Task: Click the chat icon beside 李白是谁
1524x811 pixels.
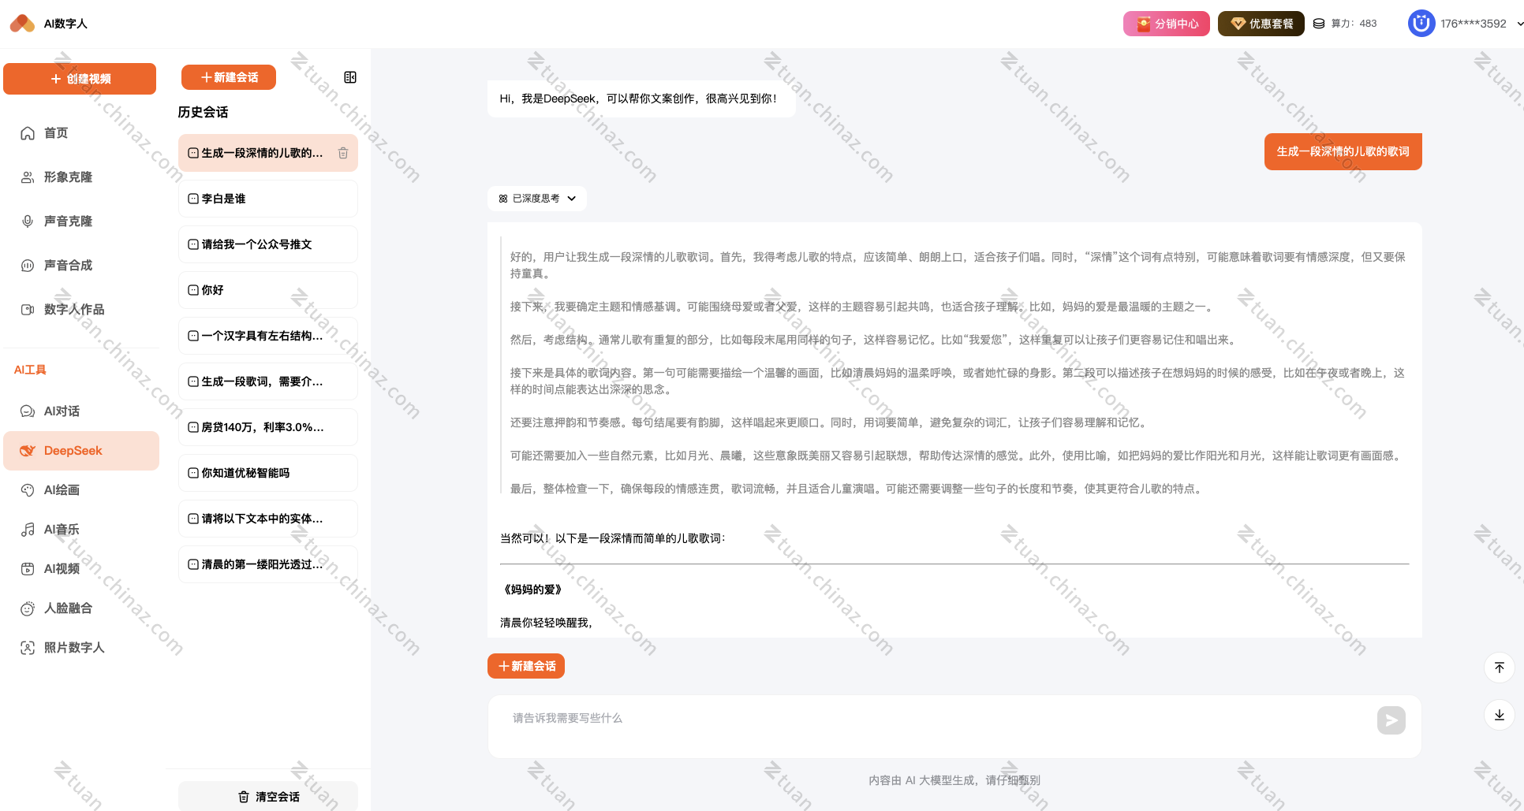Action: (x=193, y=199)
